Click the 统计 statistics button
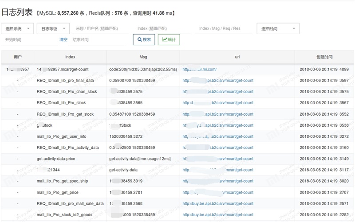The width and height of the screenshot is (355, 222). coord(169,39)
